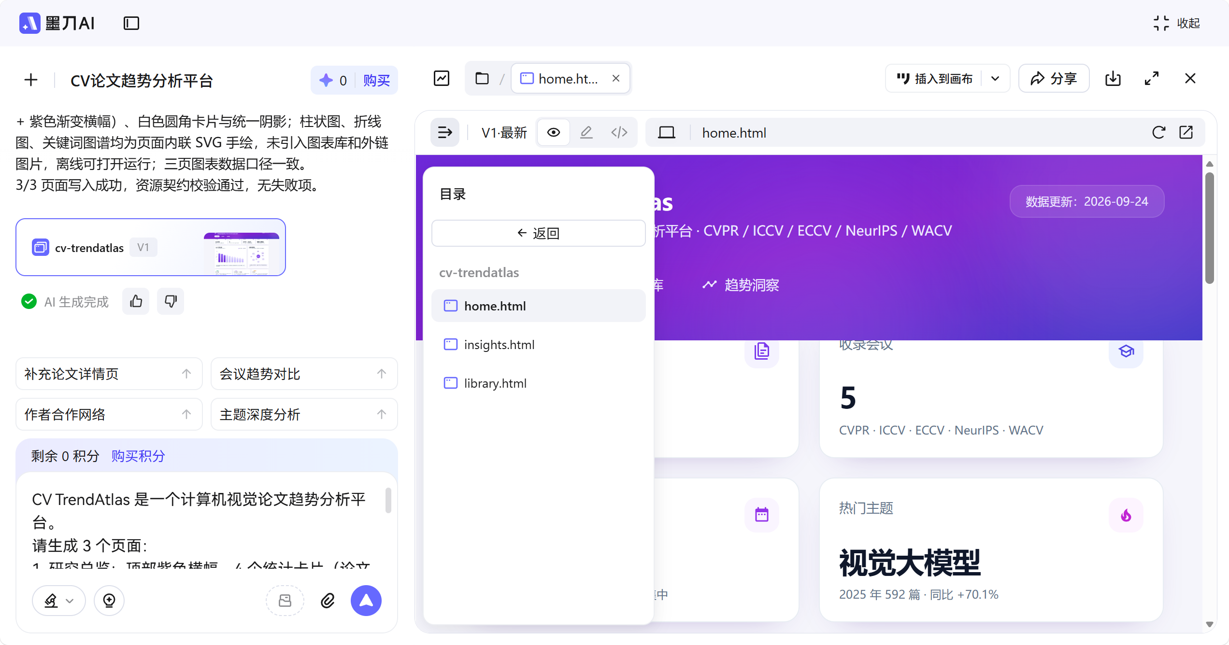Click the 收起 collapse button
This screenshot has height=645, width=1229.
coord(1176,23)
